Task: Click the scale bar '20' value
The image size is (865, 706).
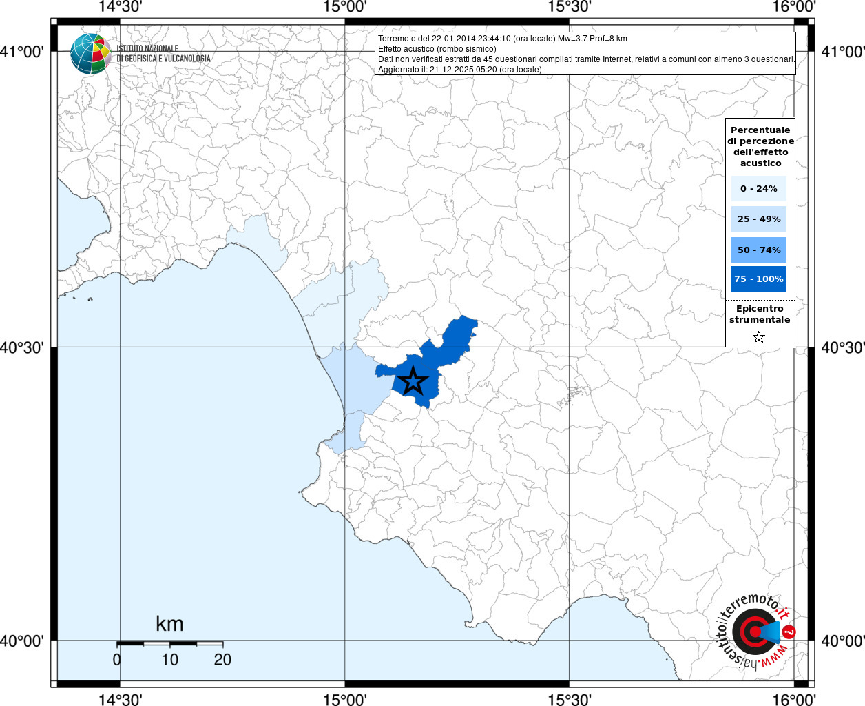Action: coord(222,659)
